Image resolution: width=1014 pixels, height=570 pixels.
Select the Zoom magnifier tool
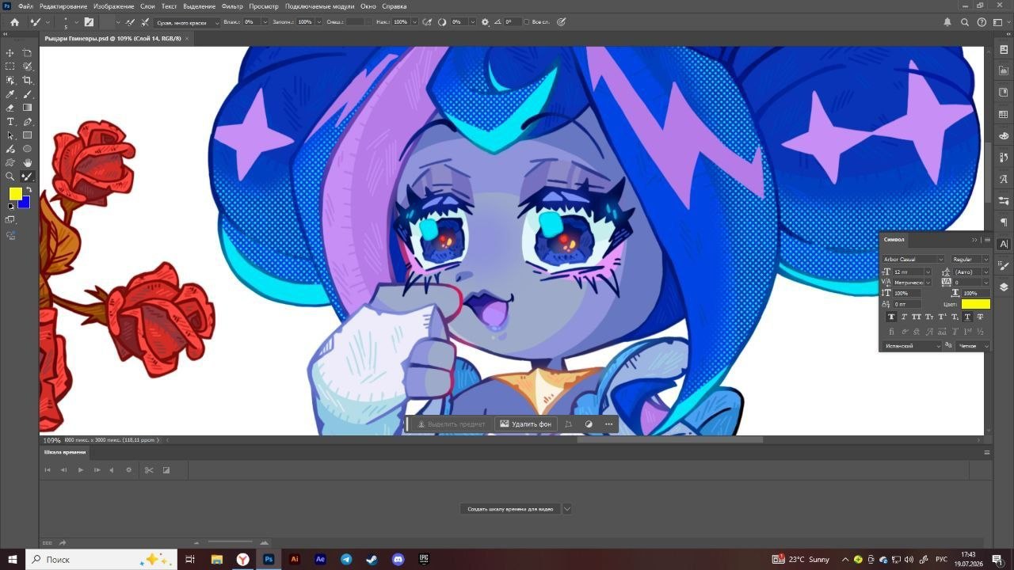point(10,177)
